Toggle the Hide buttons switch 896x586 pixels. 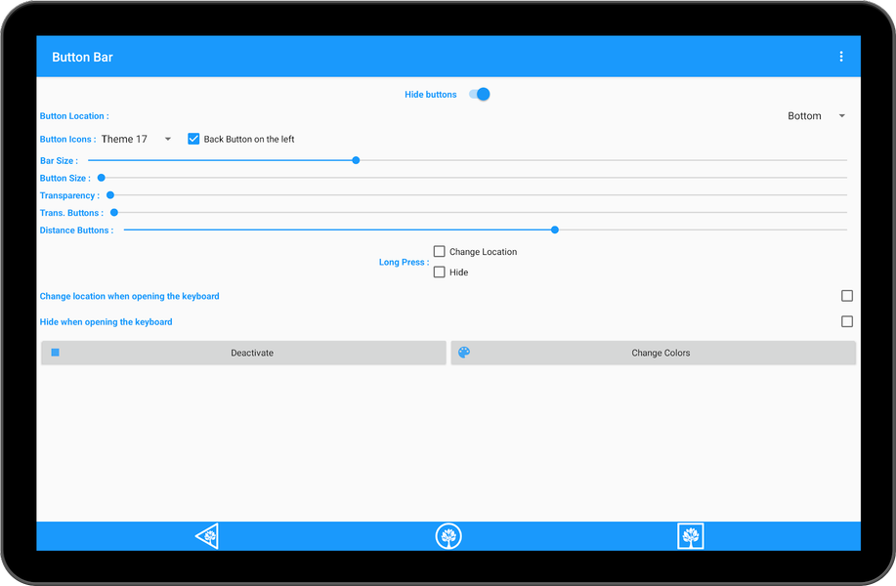point(480,94)
